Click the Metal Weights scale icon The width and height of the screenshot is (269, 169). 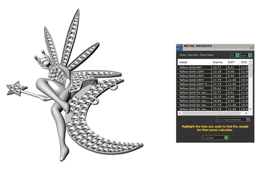179,47
